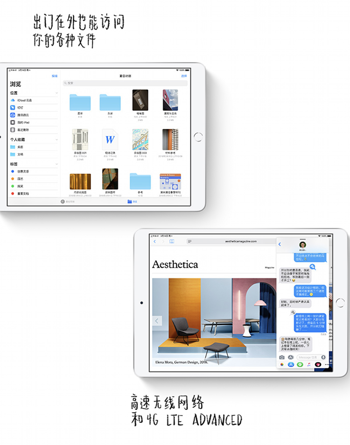The height and width of the screenshot is (445, 350).
Task: Collapse the Tags section chevron
Action: pyautogui.click(x=57, y=164)
